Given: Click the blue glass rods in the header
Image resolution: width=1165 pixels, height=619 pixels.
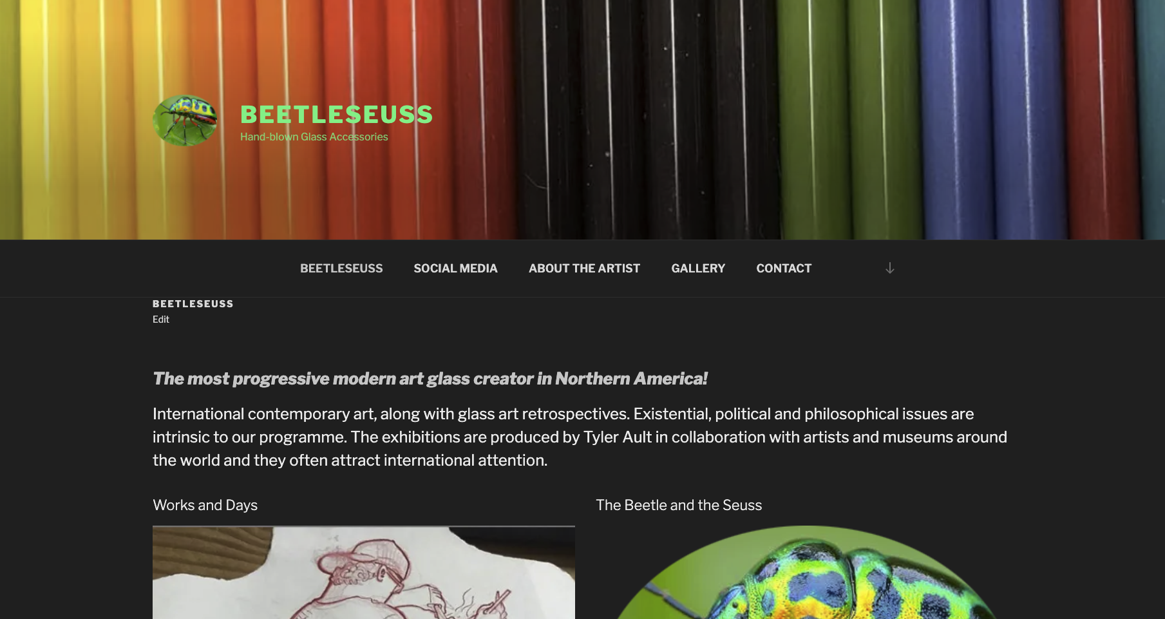Looking at the screenshot, I should click(985, 120).
